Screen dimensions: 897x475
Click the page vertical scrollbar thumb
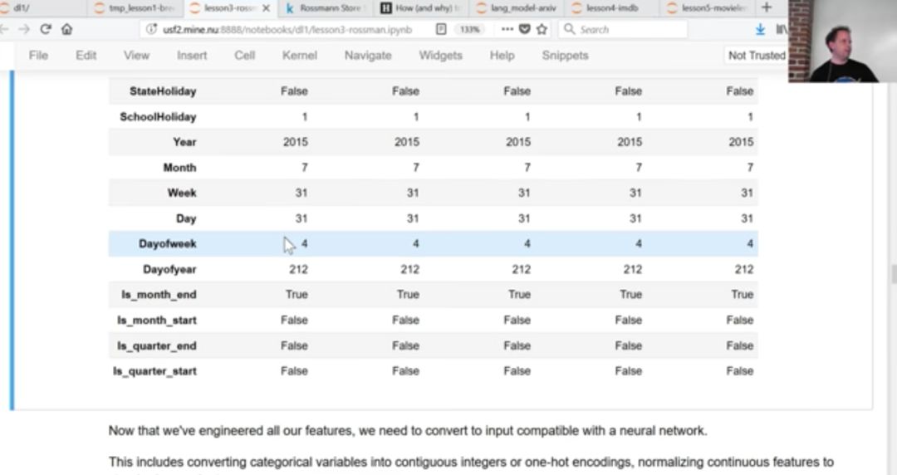(x=893, y=274)
